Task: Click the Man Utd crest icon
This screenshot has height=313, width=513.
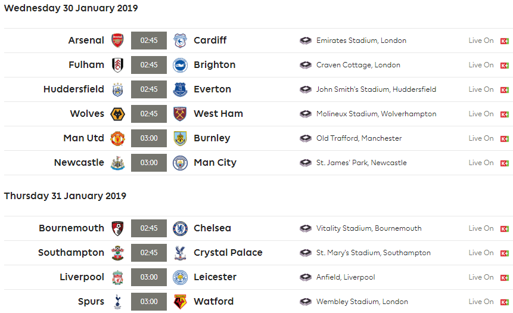Action: pos(117,138)
